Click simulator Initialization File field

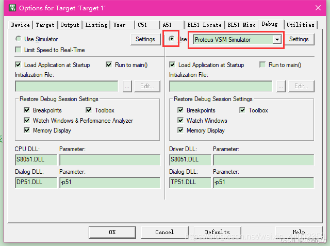pyautogui.click(x=67, y=86)
